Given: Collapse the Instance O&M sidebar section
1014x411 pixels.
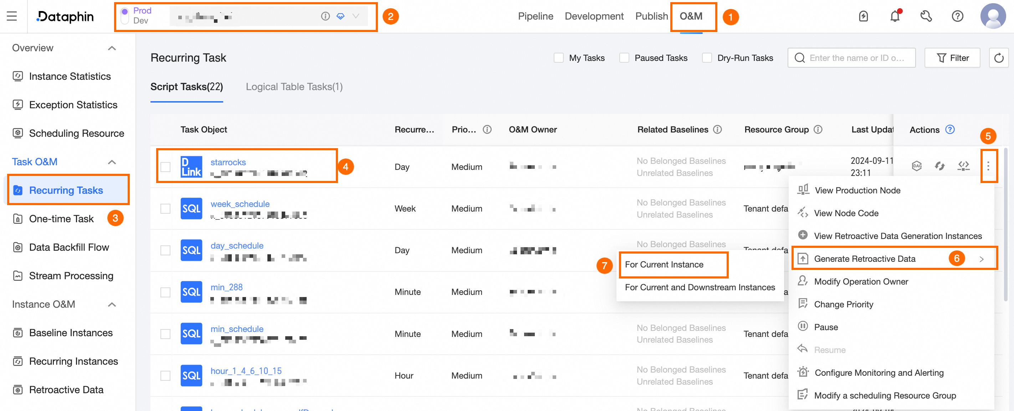Looking at the screenshot, I should tap(112, 305).
